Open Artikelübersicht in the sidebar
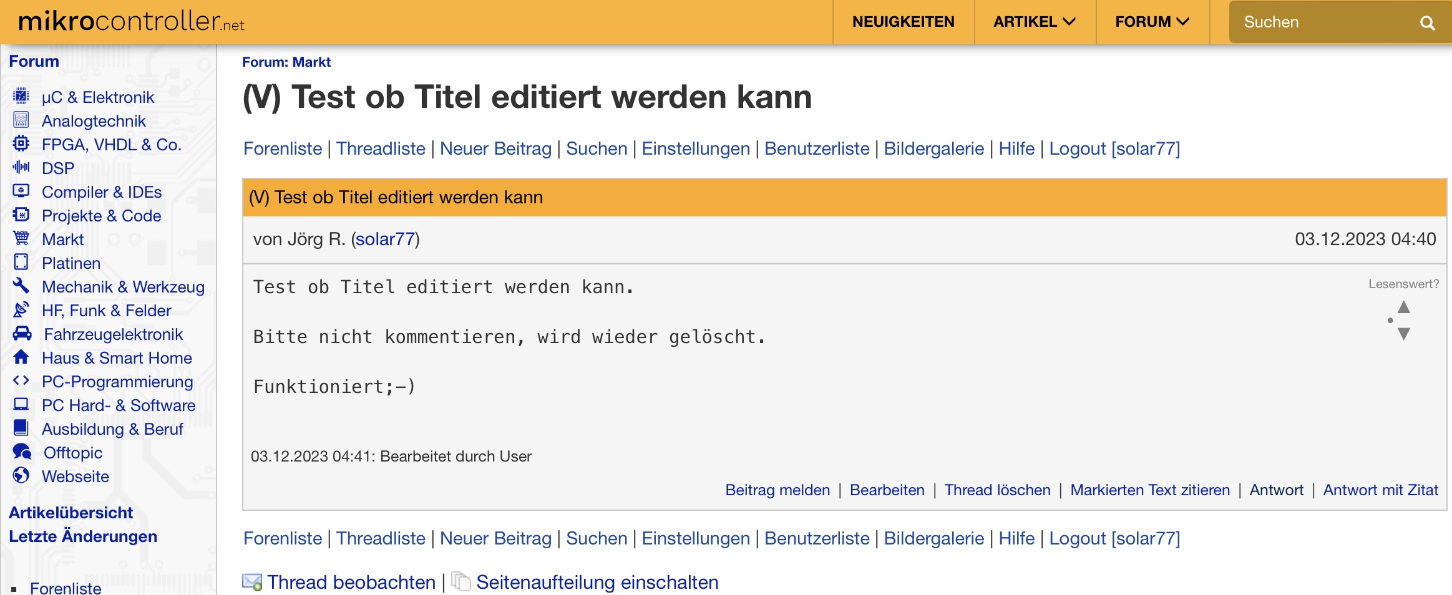Image resolution: width=1452 pixels, height=595 pixels. [71, 513]
